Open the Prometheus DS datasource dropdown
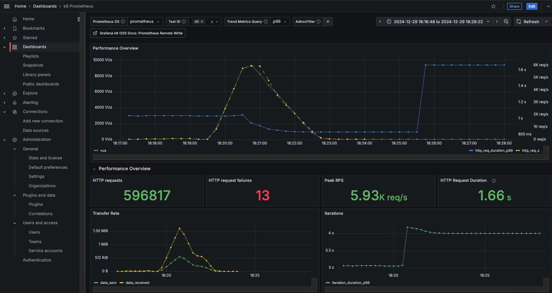The height and width of the screenshot is (293, 552). tap(145, 22)
